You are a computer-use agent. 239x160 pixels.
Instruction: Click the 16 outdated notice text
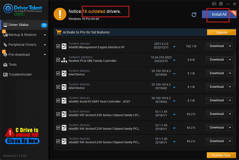[95, 11]
